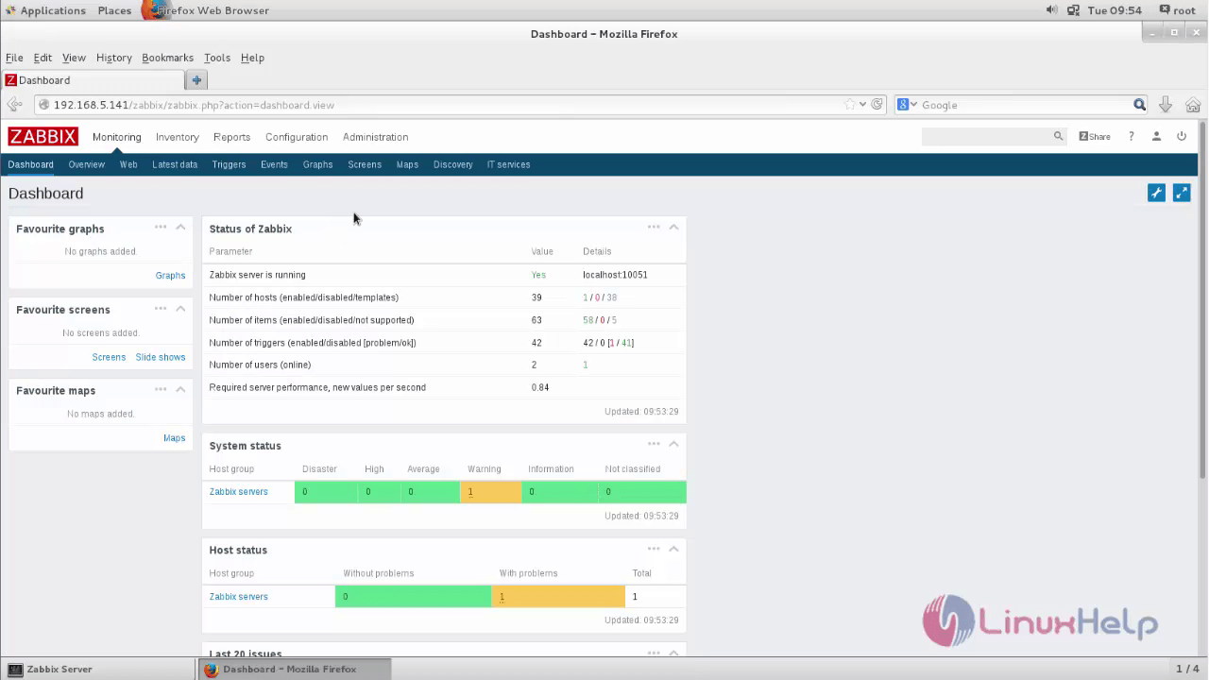The image size is (1209, 680).
Task: Click the Warning count cell showing 1
Action: (x=490, y=492)
